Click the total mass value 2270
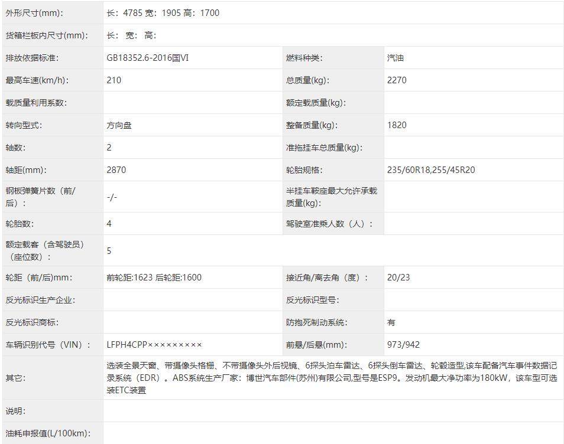The height and width of the screenshot is (444, 564). (397, 80)
